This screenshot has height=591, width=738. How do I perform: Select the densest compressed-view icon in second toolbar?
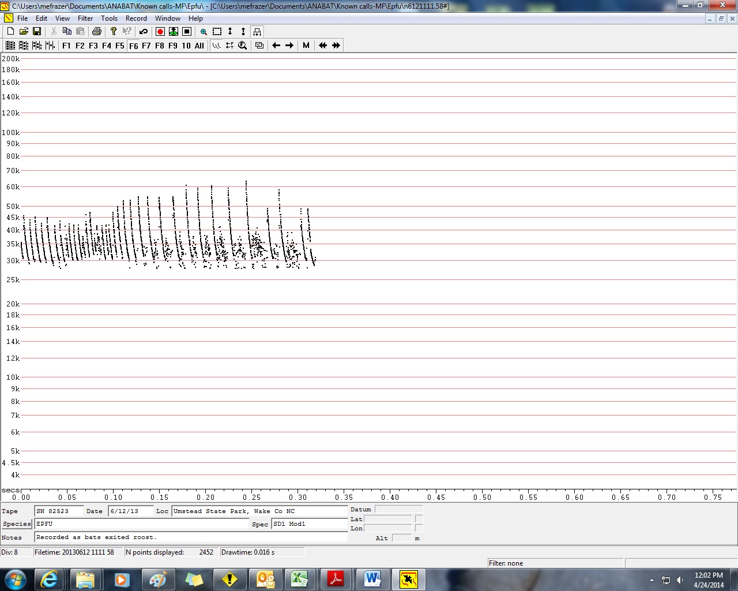click(x=10, y=45)
